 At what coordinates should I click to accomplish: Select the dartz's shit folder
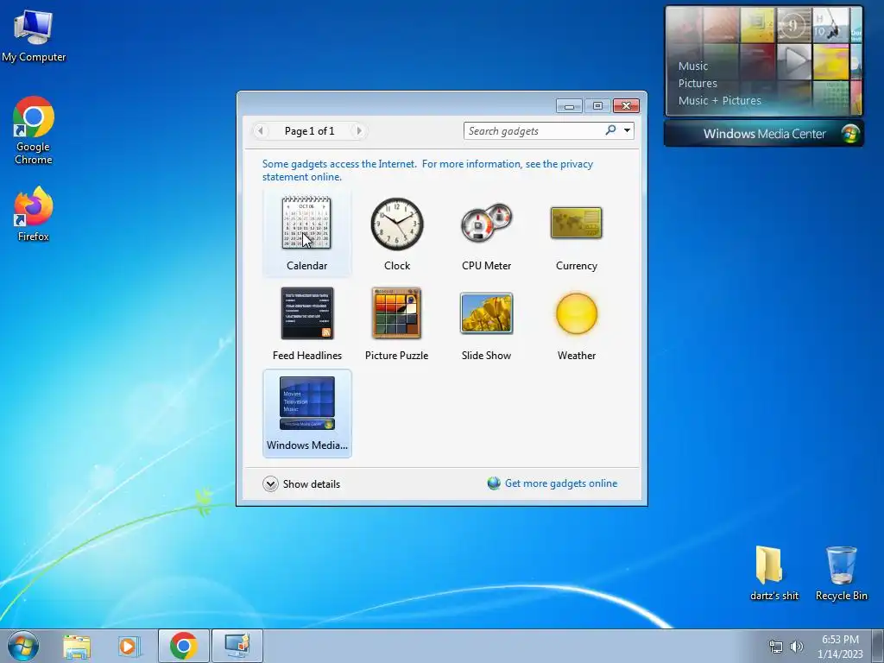[774, 573]
